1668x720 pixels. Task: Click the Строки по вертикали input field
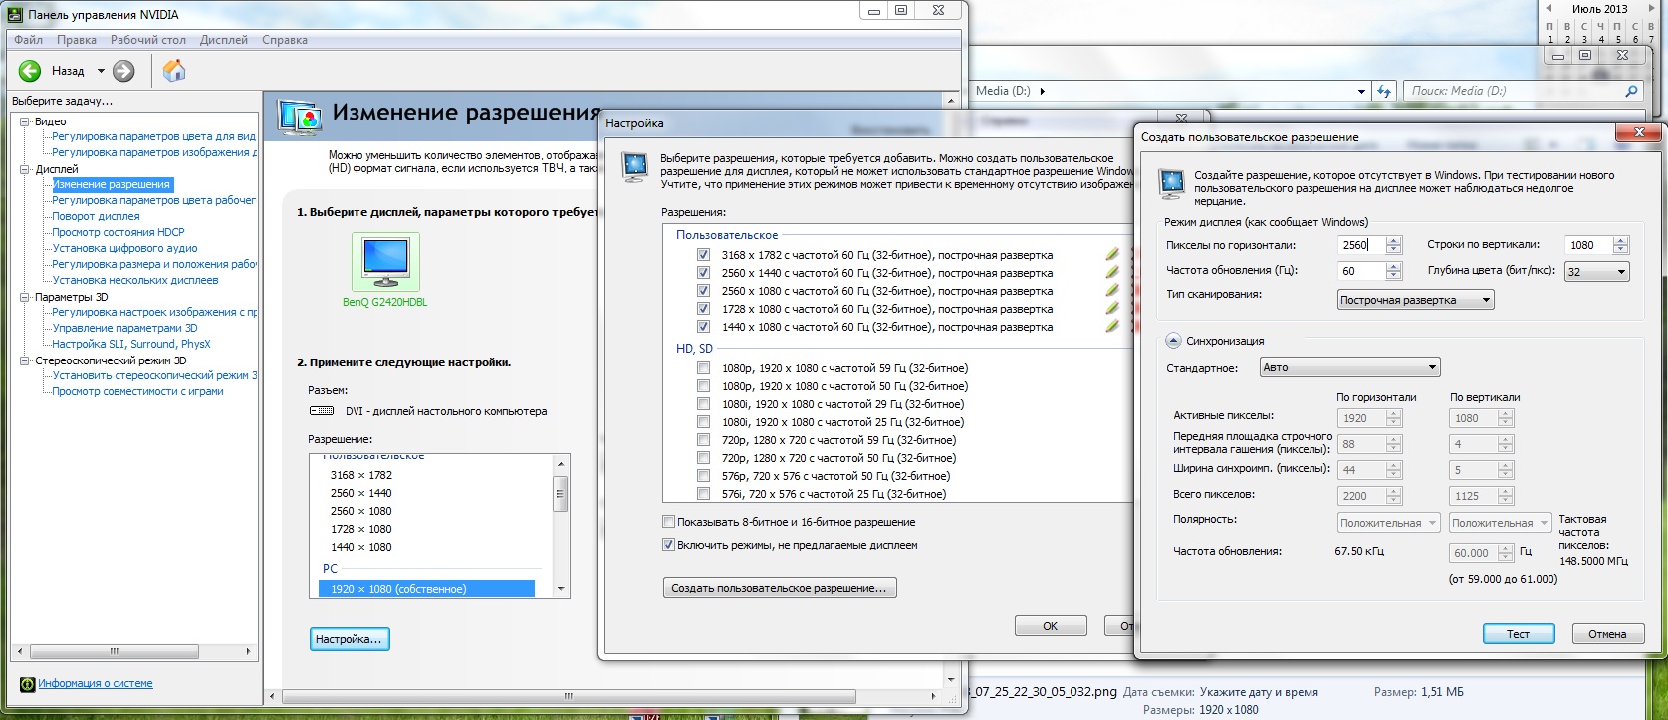pyautogui.click(x=1589, y=245)
